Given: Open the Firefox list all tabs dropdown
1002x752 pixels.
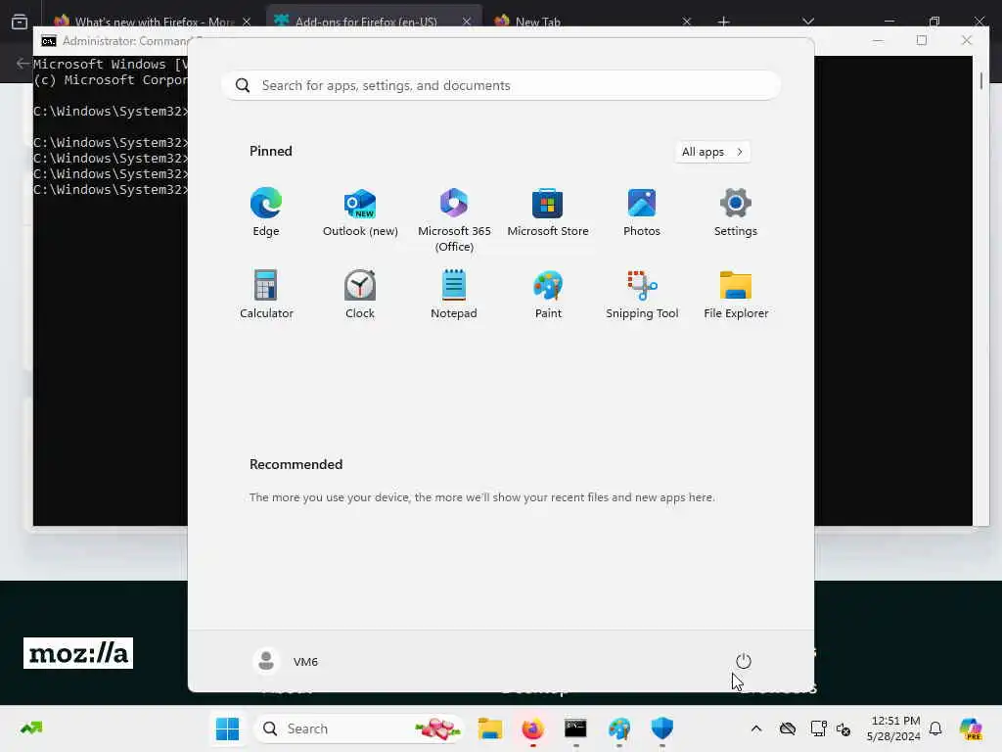Looking at the screenshot, I should click(808, 22).
